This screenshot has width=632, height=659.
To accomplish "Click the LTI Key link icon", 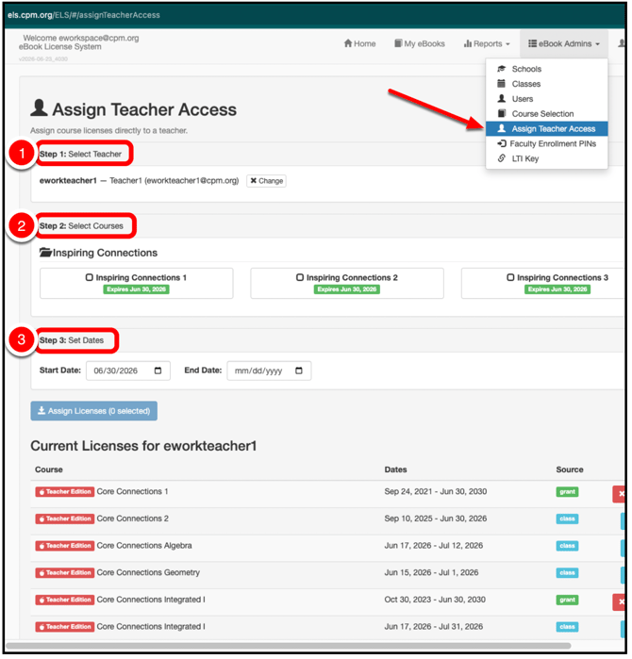I will [504, 158].
